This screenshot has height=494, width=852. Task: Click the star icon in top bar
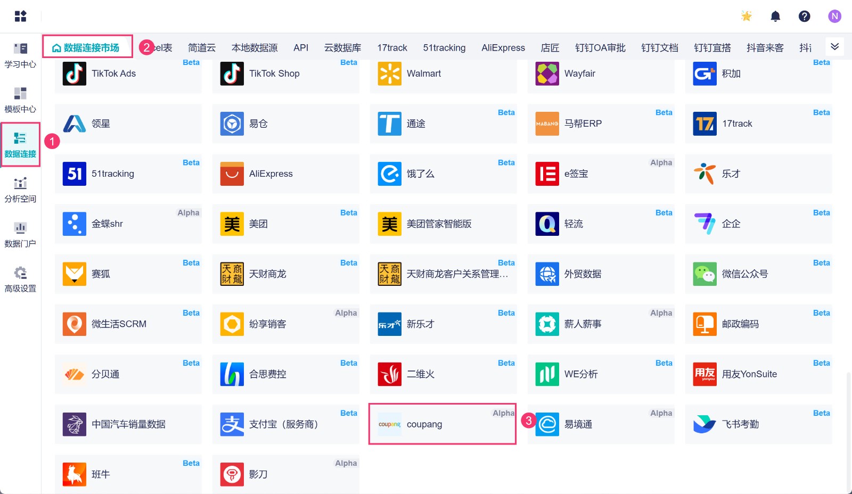(x=747, y=17)
